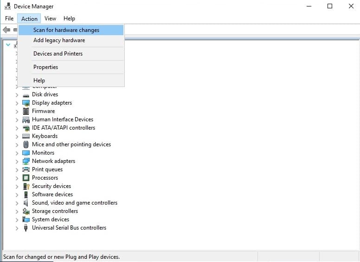This screenshot has width=360, height=262.
Task: Select Add legacy hardware menu entry
Action: [59, 40]
